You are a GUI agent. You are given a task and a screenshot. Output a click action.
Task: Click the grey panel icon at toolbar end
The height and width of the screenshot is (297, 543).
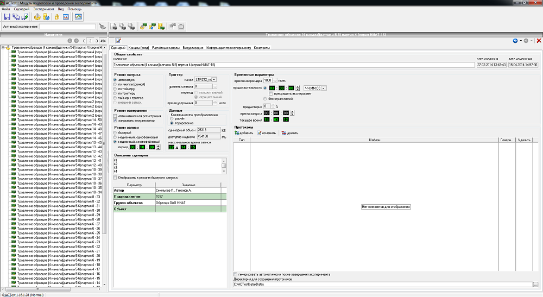click(x=181, y=26)
